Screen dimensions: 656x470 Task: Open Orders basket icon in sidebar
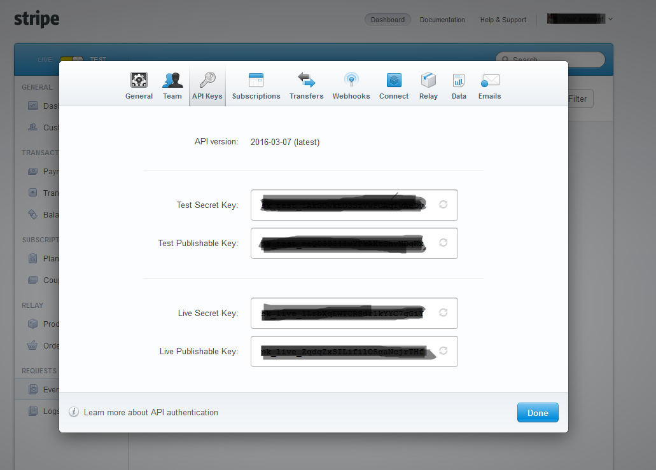pyautogui.click(x=32, y=345)
